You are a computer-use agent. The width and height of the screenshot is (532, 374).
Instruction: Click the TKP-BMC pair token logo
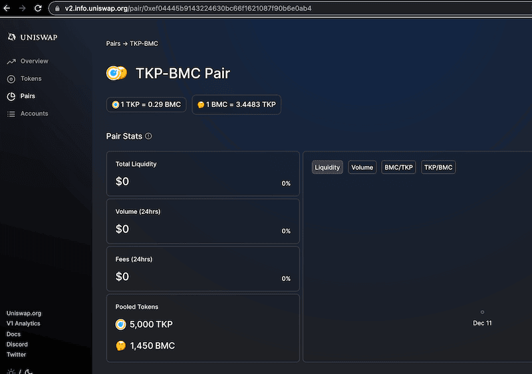[x=116, y=73]
